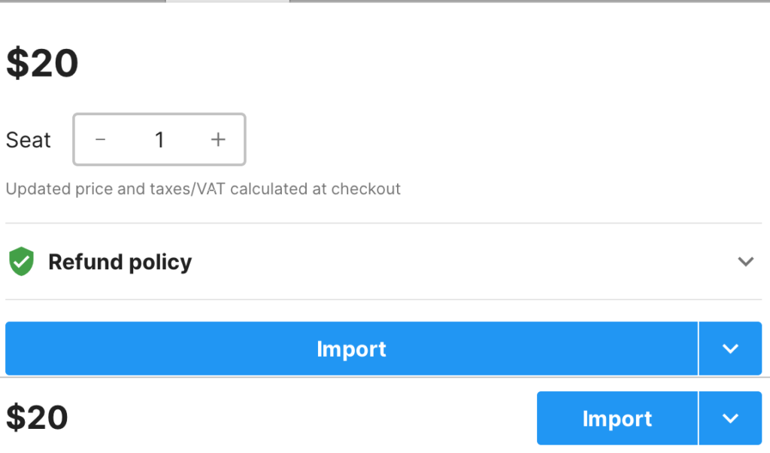770x453 pixels.
Task: Click the $20 price in bottom bar
Action: tap(37, 418)
